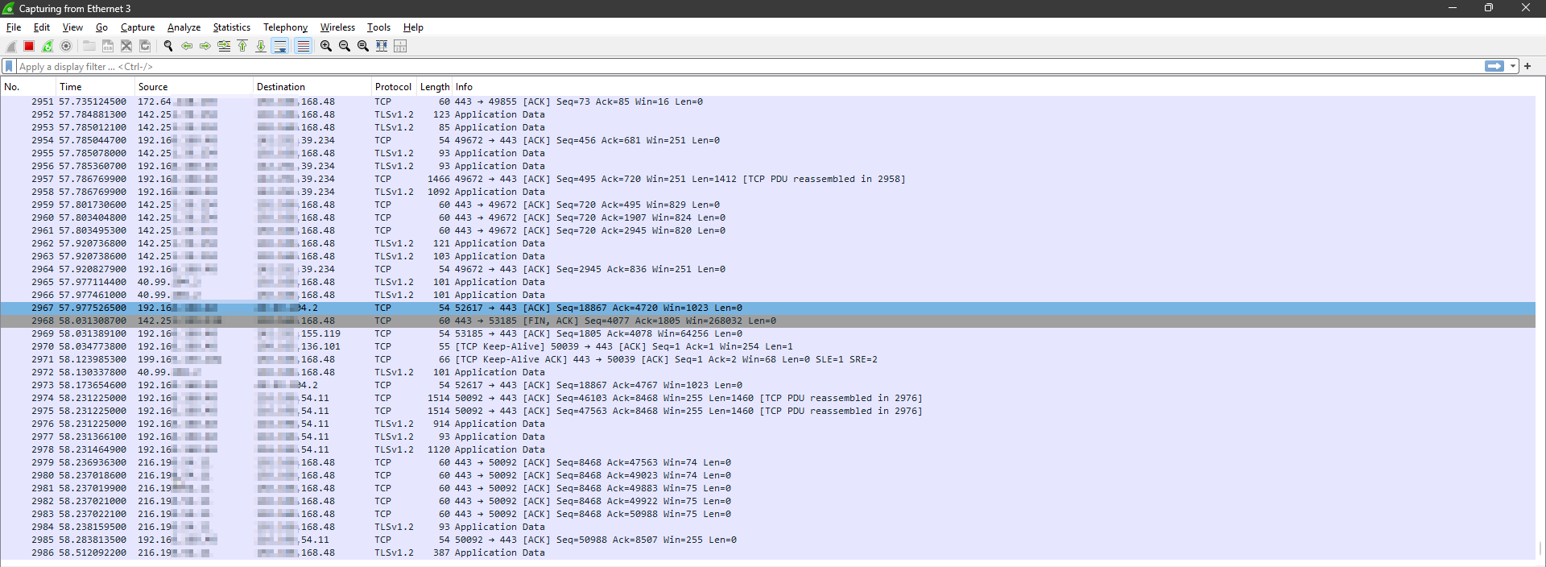Reset text to normal size

(x=363, y=46)
